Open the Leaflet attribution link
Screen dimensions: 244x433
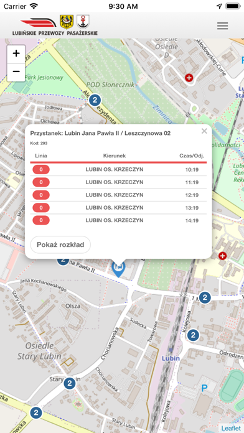(x=231, y=428)
